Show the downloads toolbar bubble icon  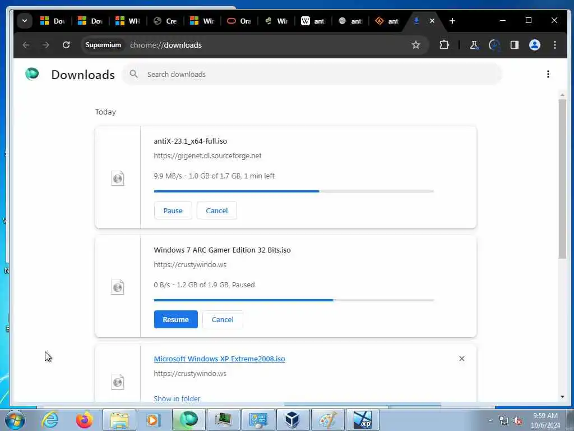pos(494,45)
